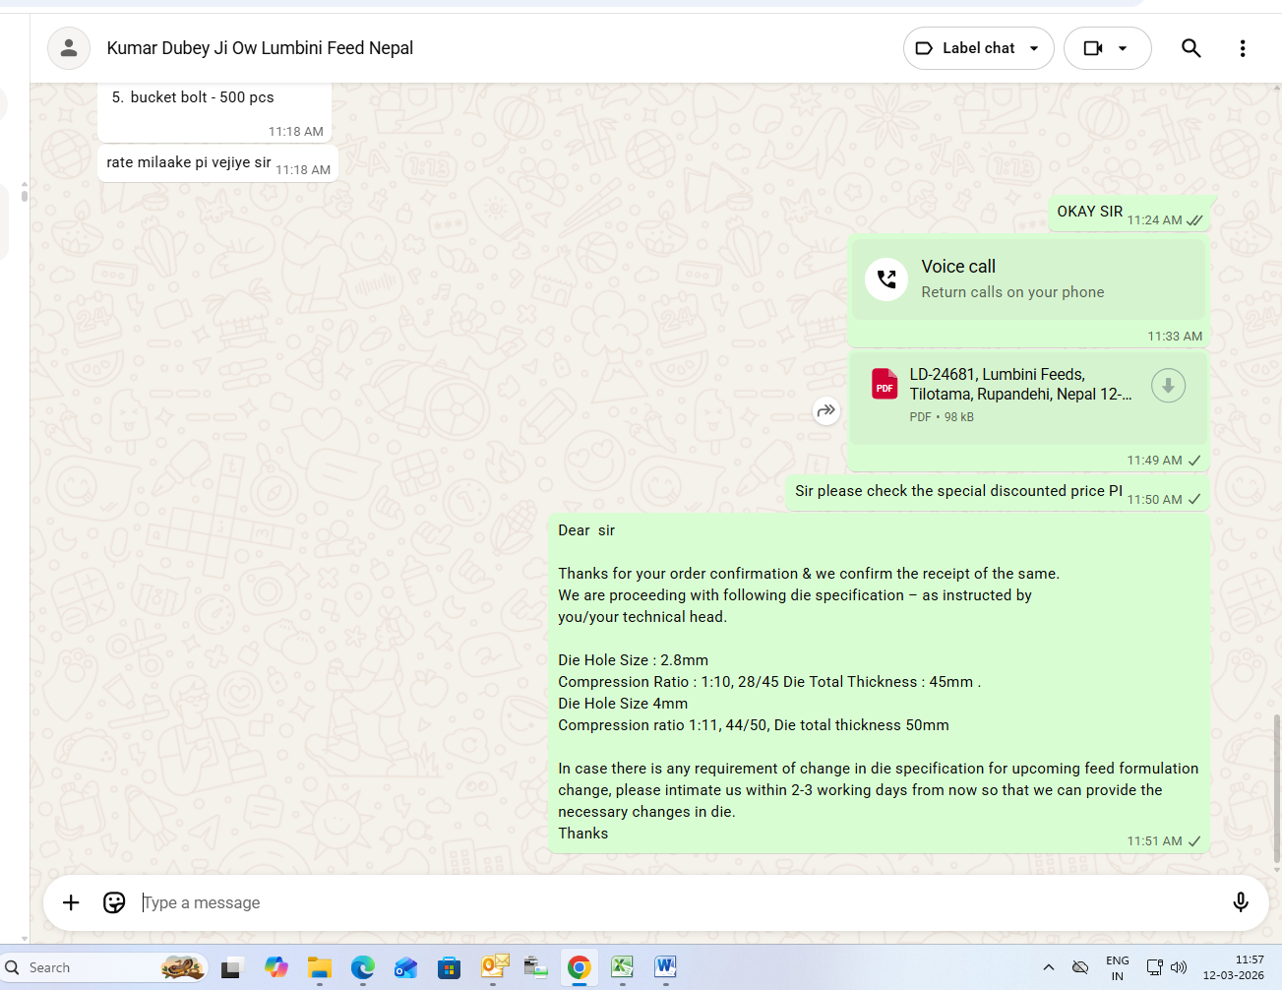Download the LD-24681 PDF attachment
This screenshot has width=1282, height=990.
click(x=1168, y=386)
